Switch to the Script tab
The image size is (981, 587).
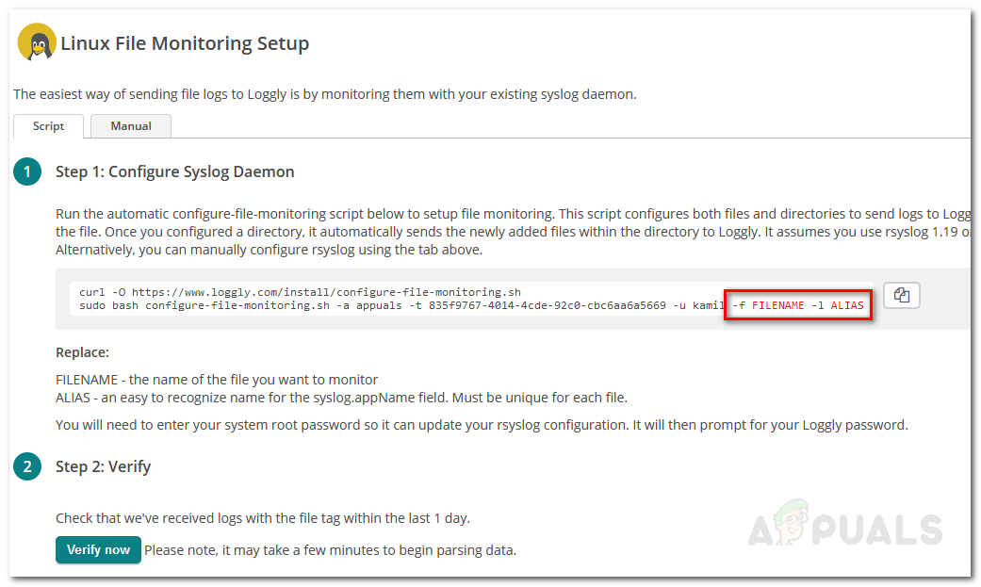click(x=48, y=126)
